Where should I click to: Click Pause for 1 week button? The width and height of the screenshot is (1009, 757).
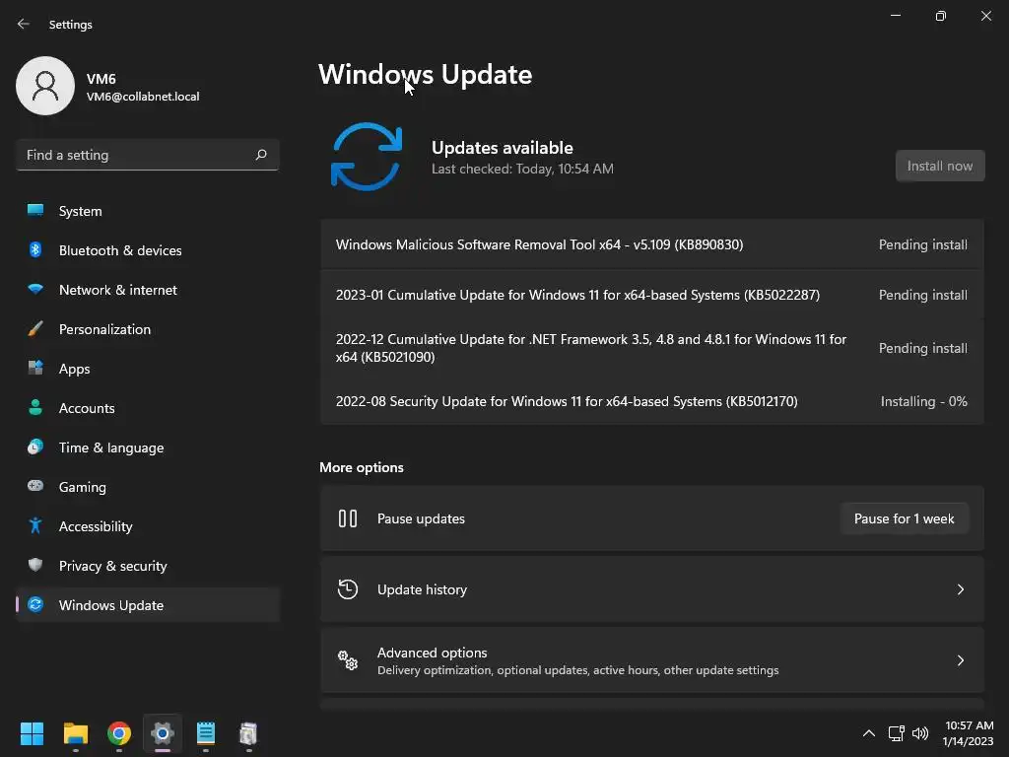tap(905, 518)
